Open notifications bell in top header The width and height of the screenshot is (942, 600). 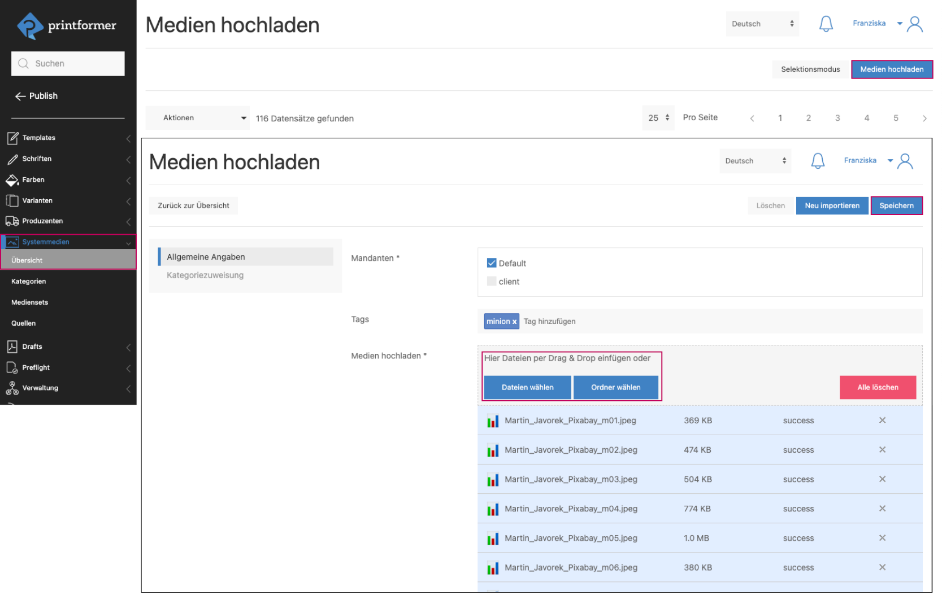click(826, 24)
